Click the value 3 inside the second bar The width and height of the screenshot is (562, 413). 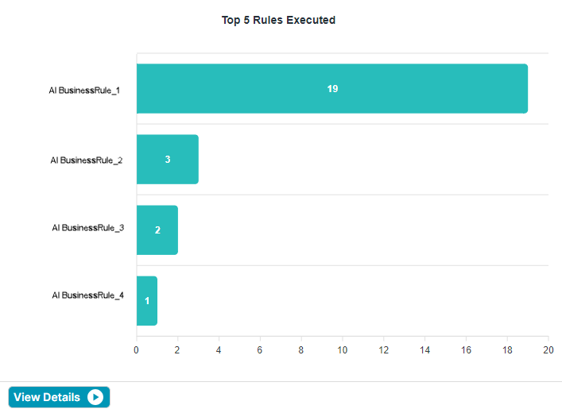168,160
